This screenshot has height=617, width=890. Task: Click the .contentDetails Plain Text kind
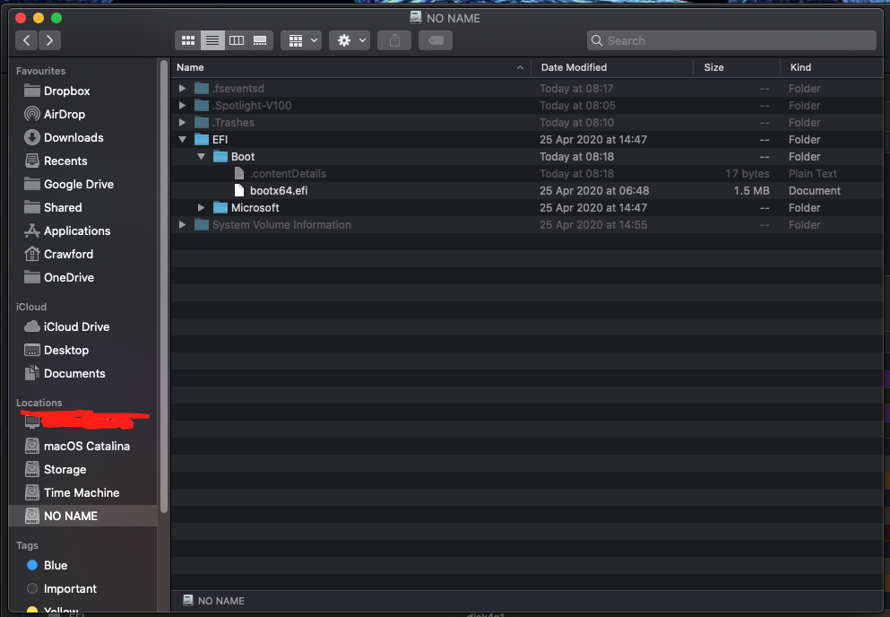812,173
